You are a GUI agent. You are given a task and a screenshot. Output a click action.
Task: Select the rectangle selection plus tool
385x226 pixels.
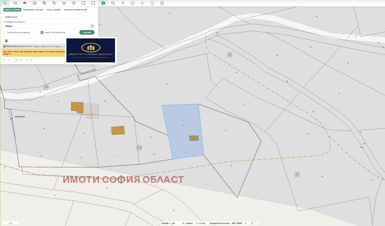pos(83,3)
